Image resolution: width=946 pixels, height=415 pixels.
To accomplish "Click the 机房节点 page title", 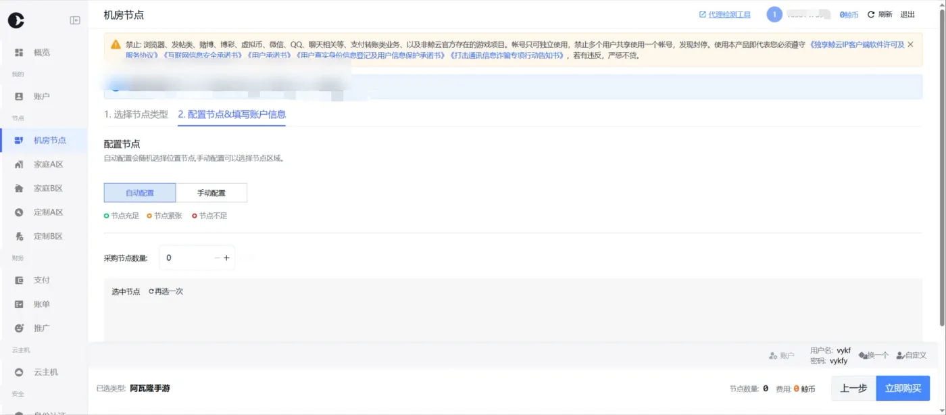I will tap(124, 15).
